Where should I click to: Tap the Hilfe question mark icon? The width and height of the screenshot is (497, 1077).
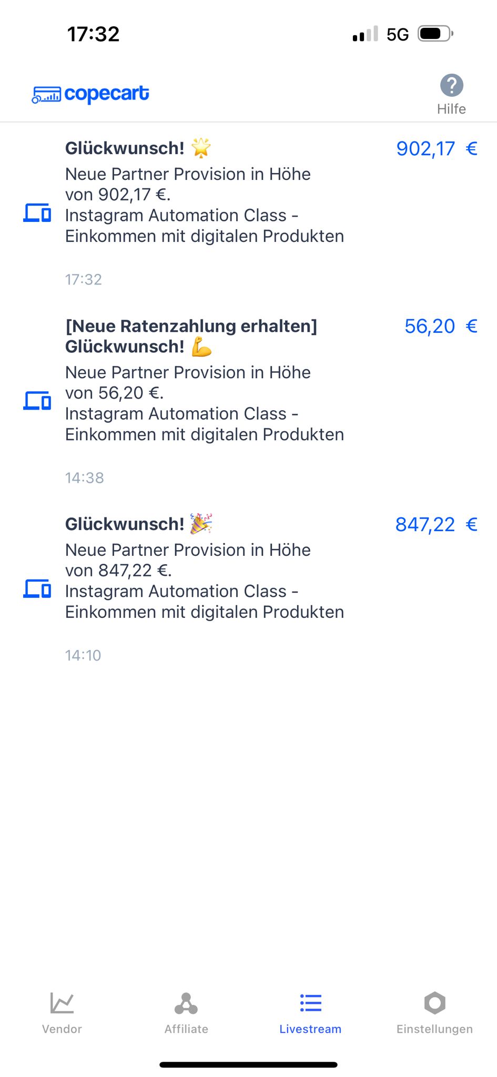coord(451,85)
